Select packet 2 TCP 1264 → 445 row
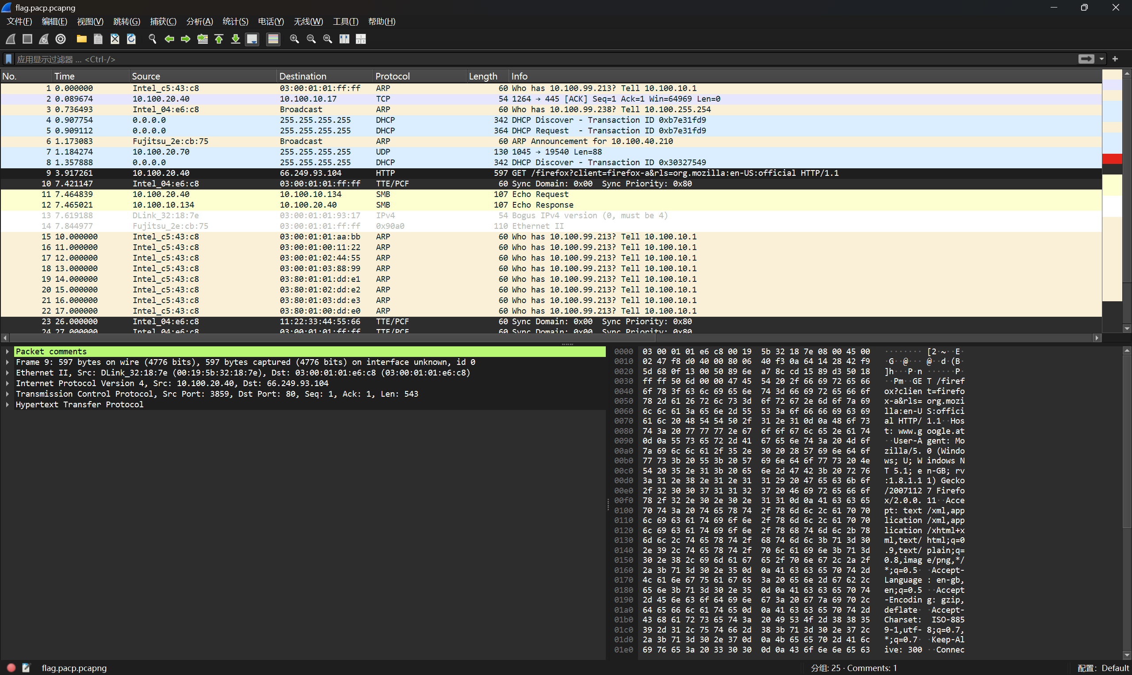Screen dimensions: 1132x675 [x=551, y=99]
